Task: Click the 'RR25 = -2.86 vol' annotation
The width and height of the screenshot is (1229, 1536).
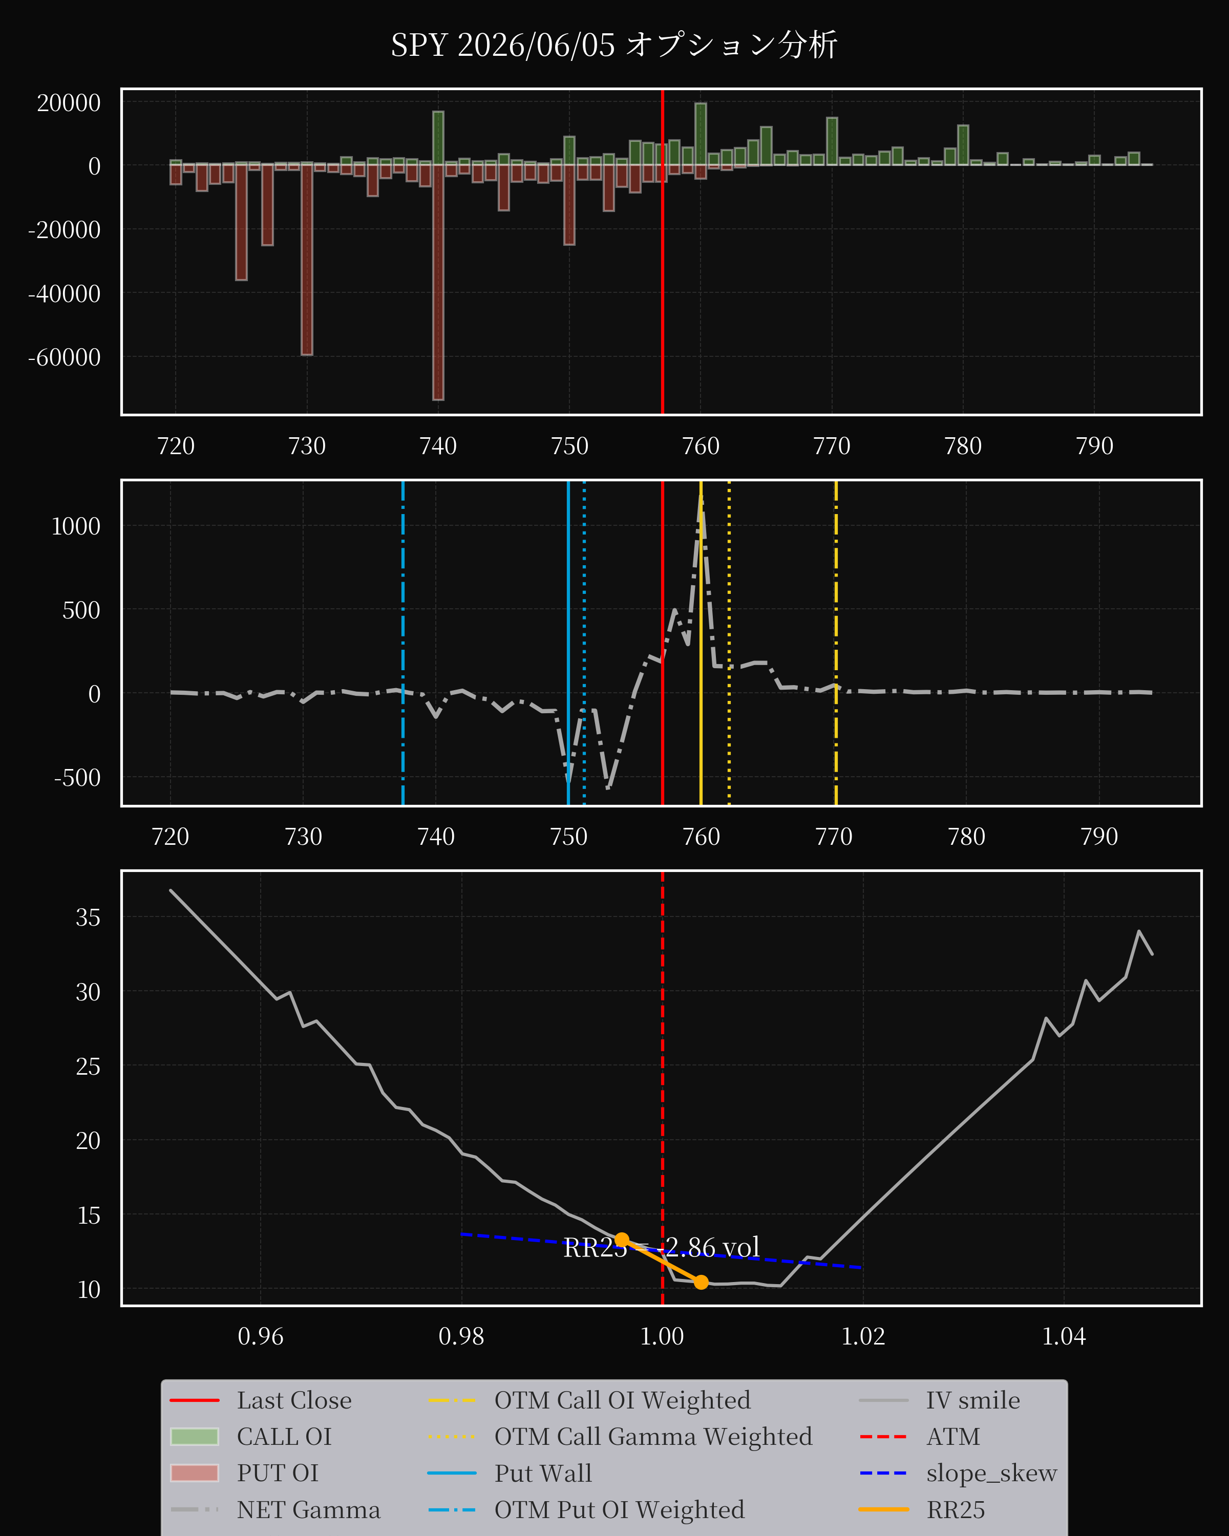Action: point(661,1247)
